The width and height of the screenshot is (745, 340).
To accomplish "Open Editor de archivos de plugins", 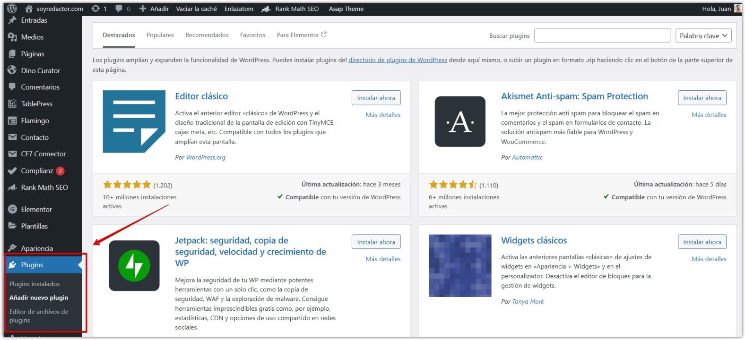I will click(x=39, y=316).
